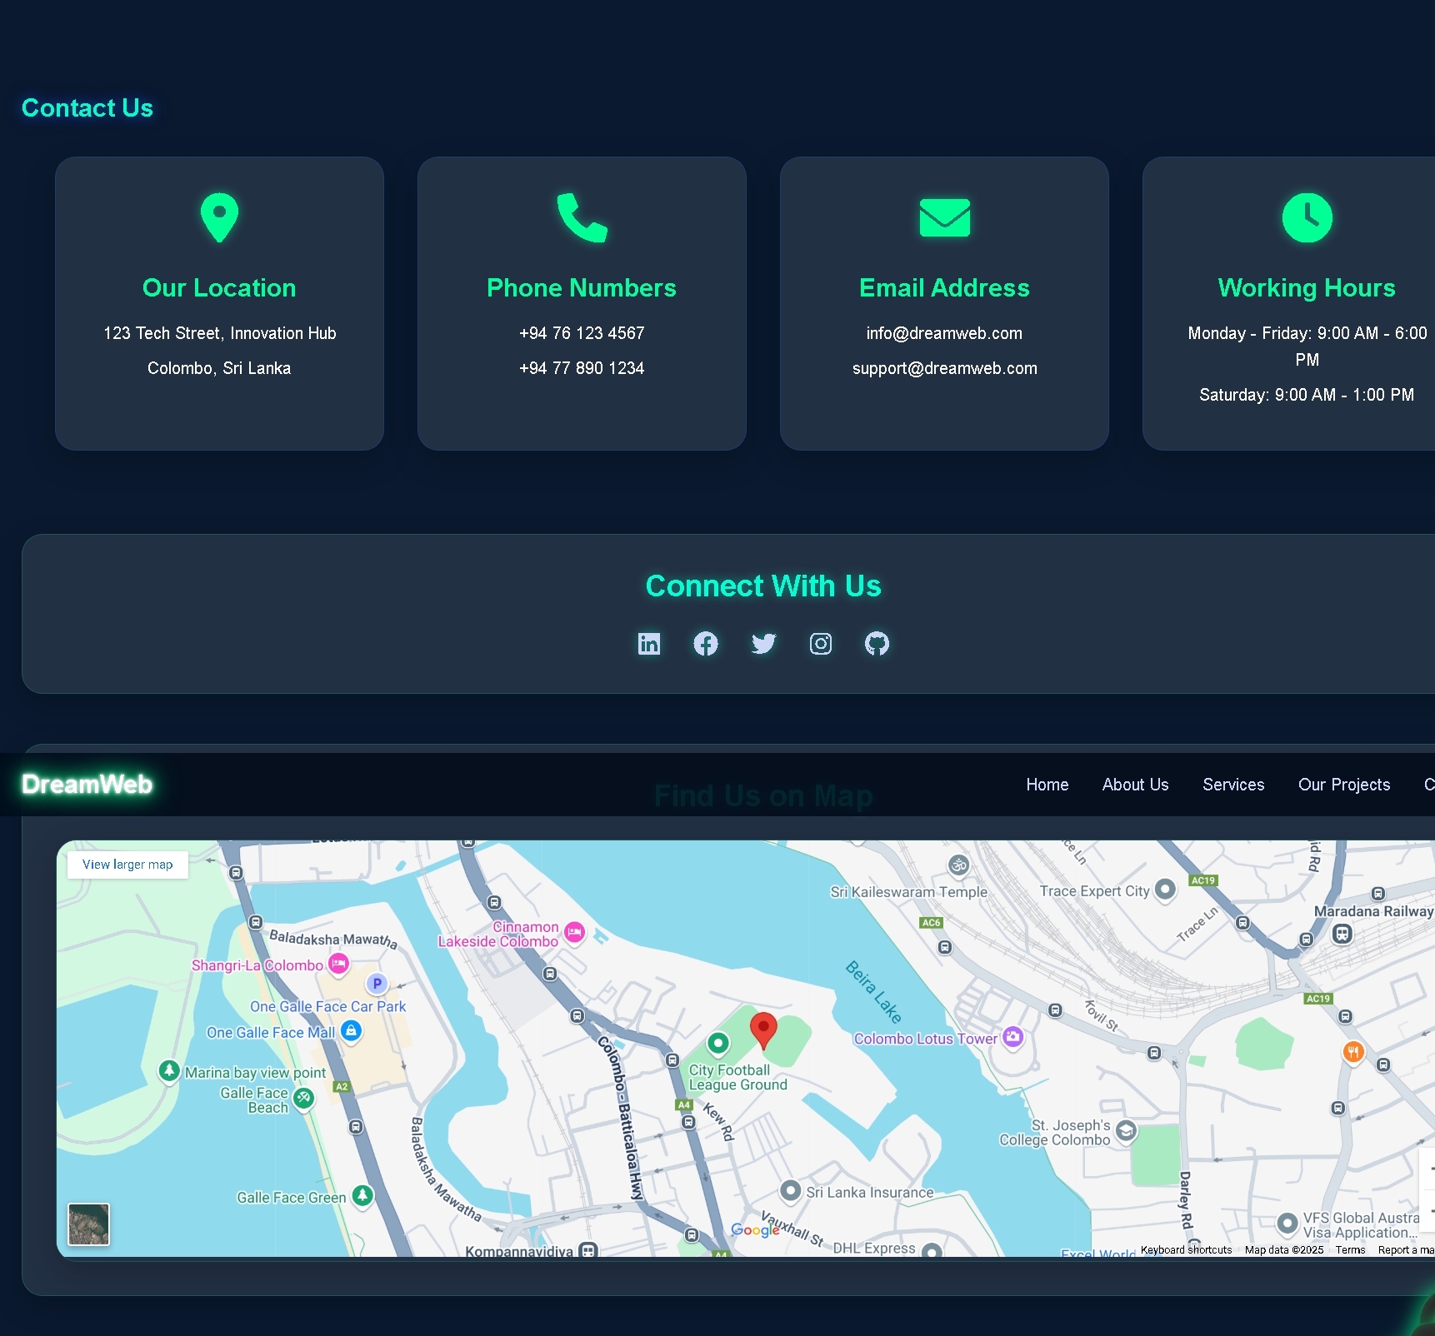Viewport: 1435px width, 1336px height.
Task: Toggle satellite view using the map thumbnail
Action: [89, 1224]
